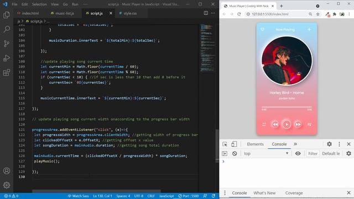
Task: Open editor More Actions menu
Action: pos(213,13)
